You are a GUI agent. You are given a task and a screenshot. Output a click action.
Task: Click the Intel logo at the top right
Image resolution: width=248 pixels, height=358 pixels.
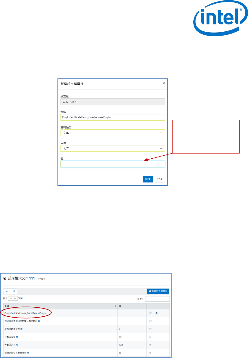click(x=220, y=18)
